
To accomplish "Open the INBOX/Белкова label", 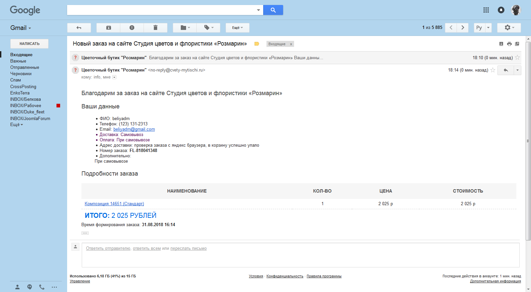I will [x=26, y=99].
